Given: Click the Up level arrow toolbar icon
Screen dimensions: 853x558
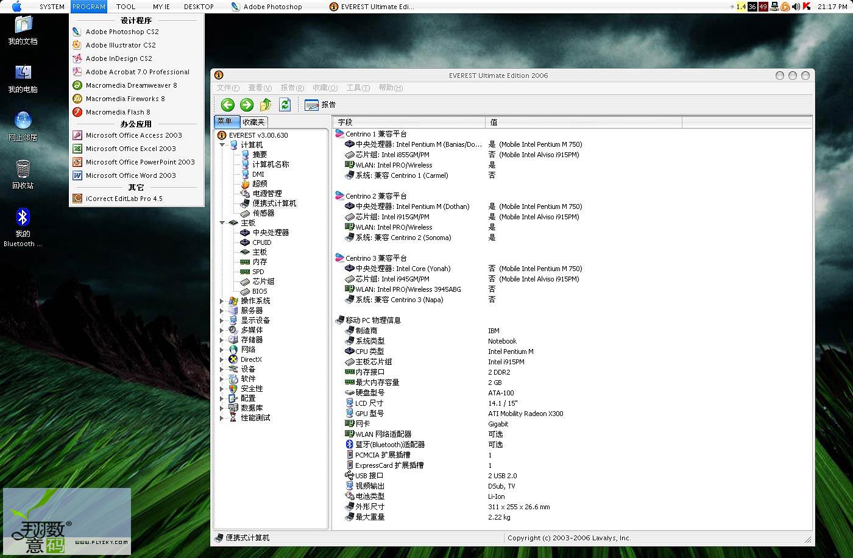Looking at the screenshot, I should 266,105.
